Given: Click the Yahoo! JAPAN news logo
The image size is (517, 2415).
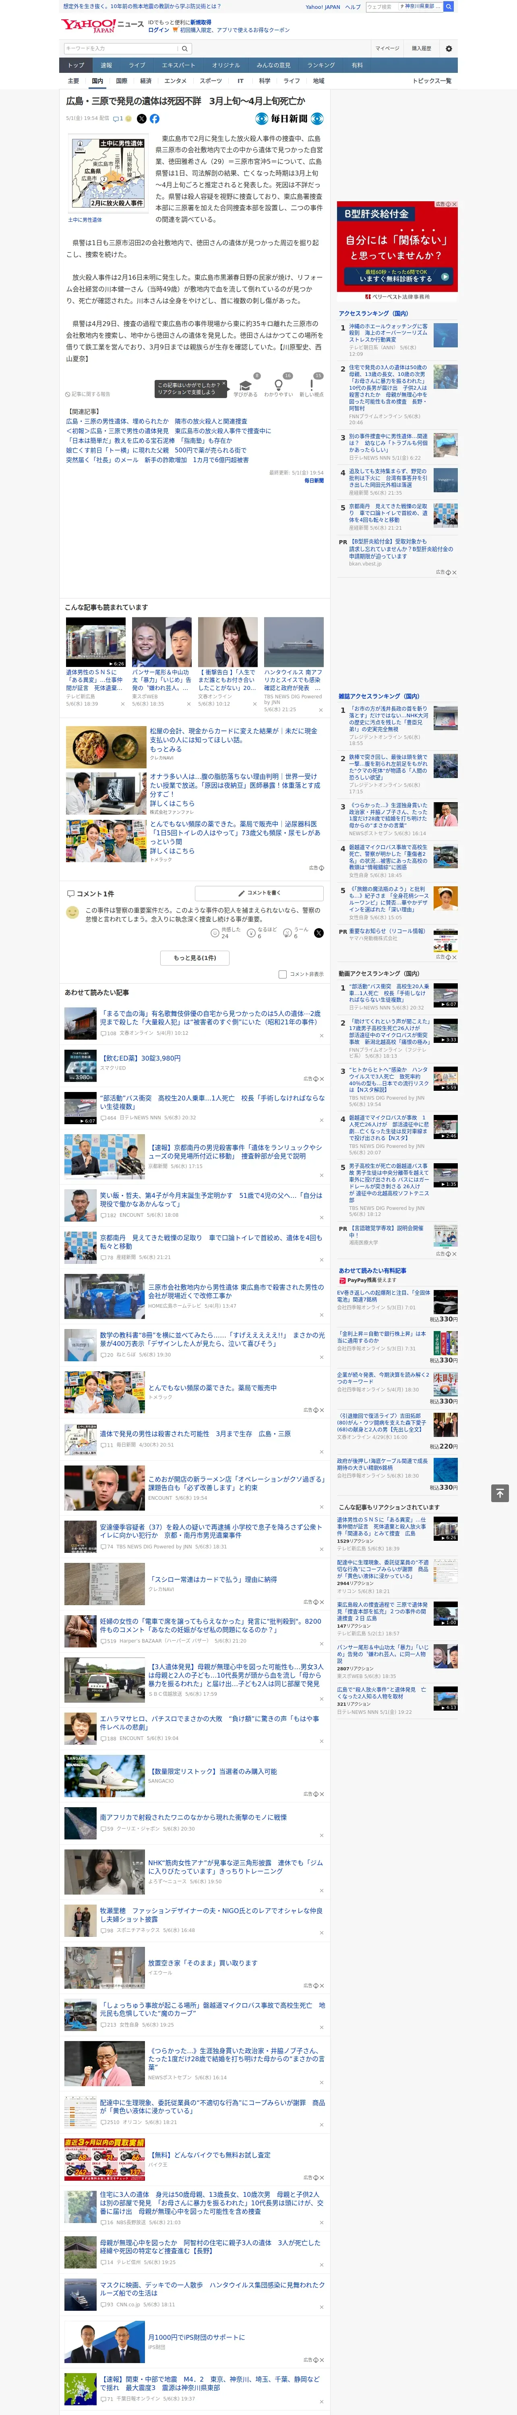Looking at the screenshot, I should pos(102,25).
